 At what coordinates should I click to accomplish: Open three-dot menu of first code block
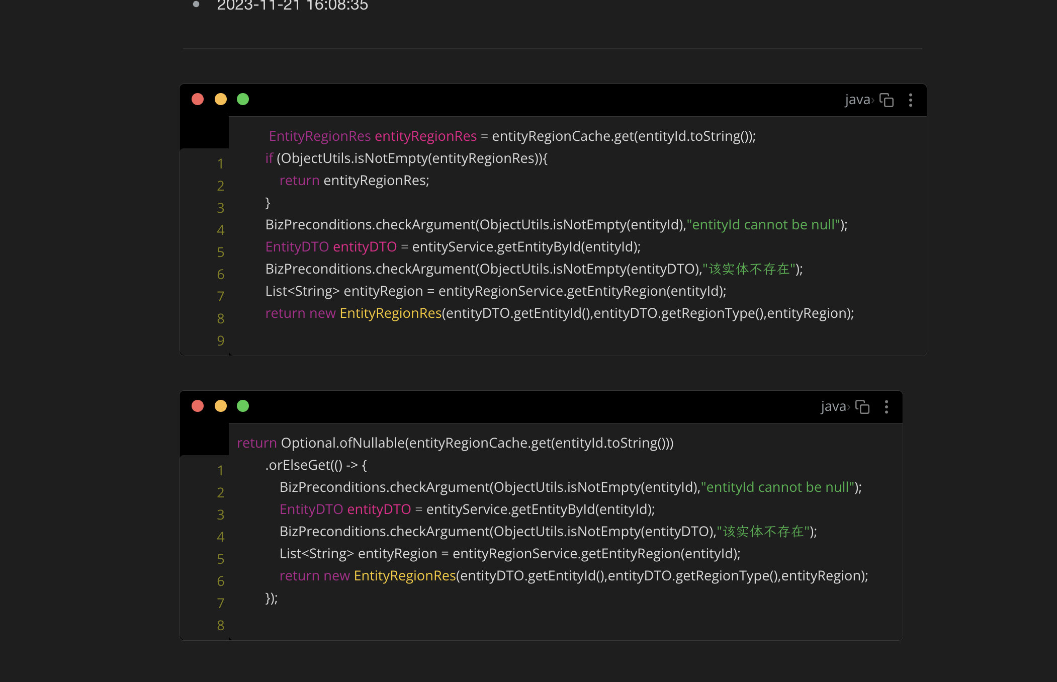pos(911,100)
